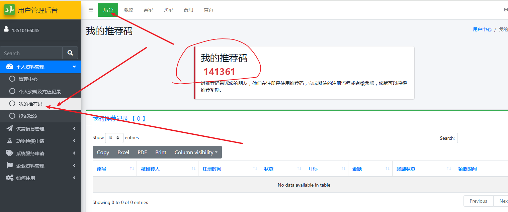
Task: Click the sidebar search magnifier button
Action: 70,53
